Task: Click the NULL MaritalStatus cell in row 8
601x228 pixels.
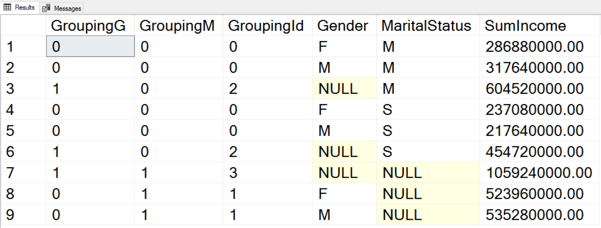Action: [x=402, y=194]
